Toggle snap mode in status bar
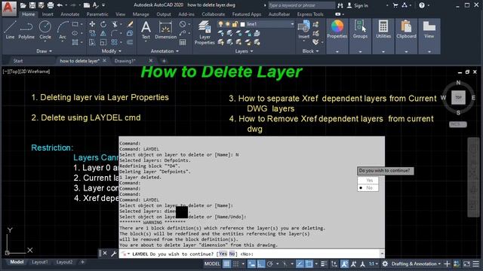Screen dimensions: 483x271 [x=236, y=263]
